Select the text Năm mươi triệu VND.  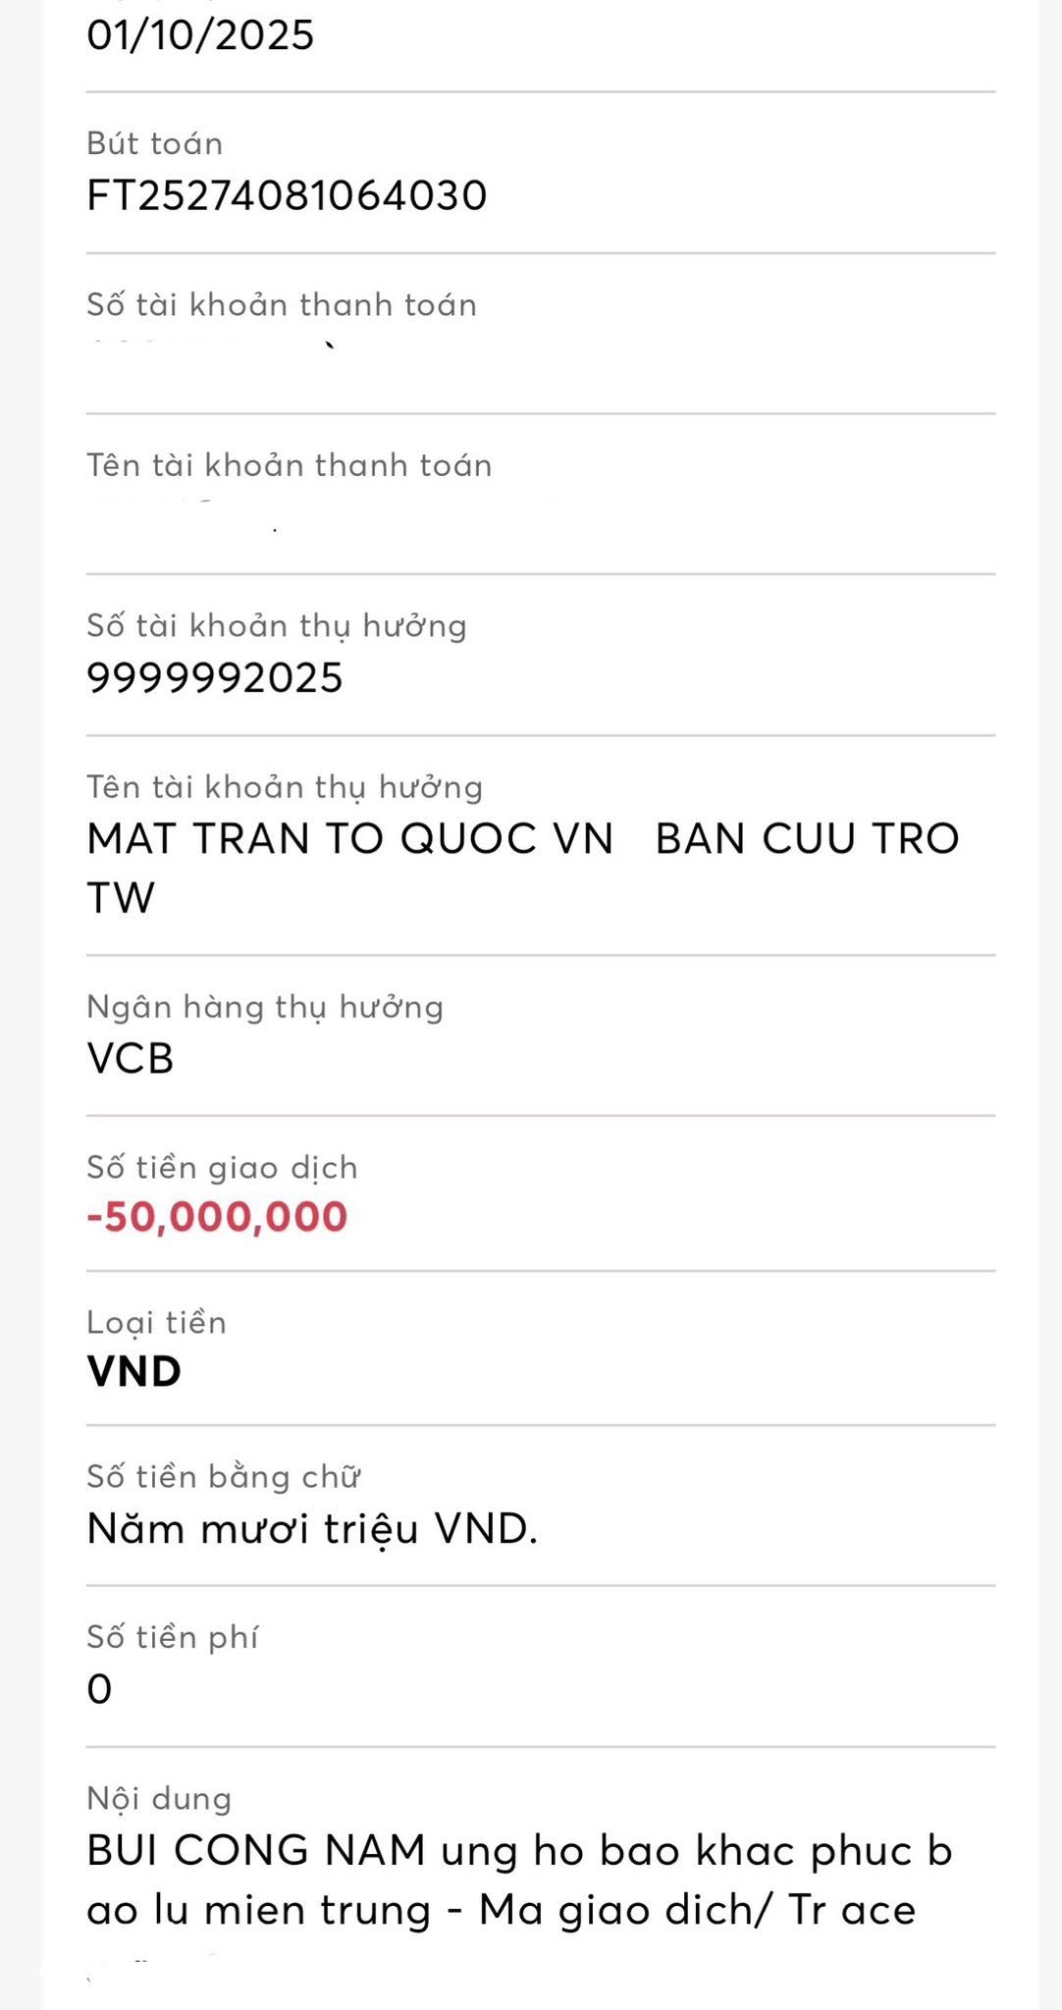tap(312, 1529)
